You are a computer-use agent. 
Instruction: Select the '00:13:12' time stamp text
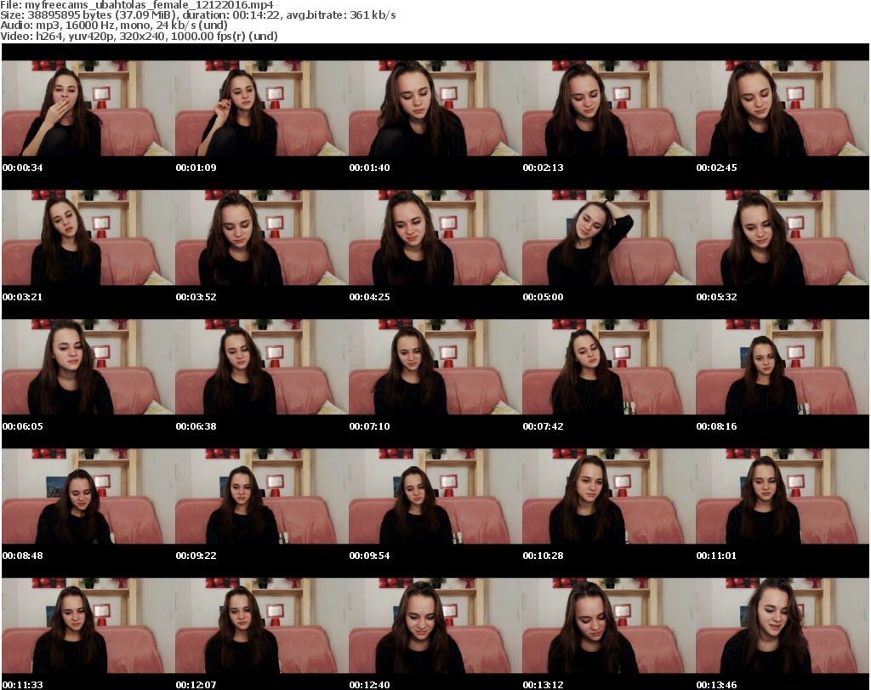543,685
